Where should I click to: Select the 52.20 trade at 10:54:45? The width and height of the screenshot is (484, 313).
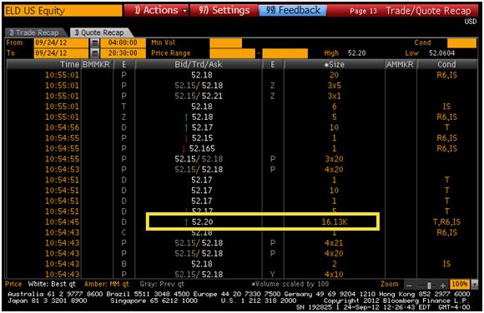point(202,221)
